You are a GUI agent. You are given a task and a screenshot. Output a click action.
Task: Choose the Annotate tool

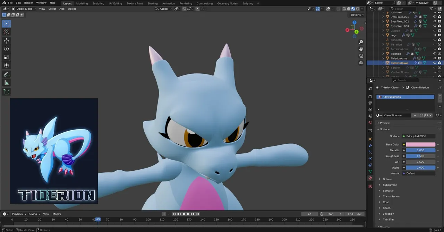pyautogui.click(x=7, y=74)
